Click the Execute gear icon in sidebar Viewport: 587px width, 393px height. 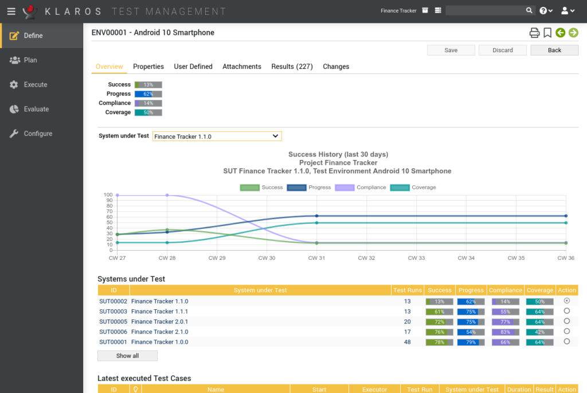[14, 85]
